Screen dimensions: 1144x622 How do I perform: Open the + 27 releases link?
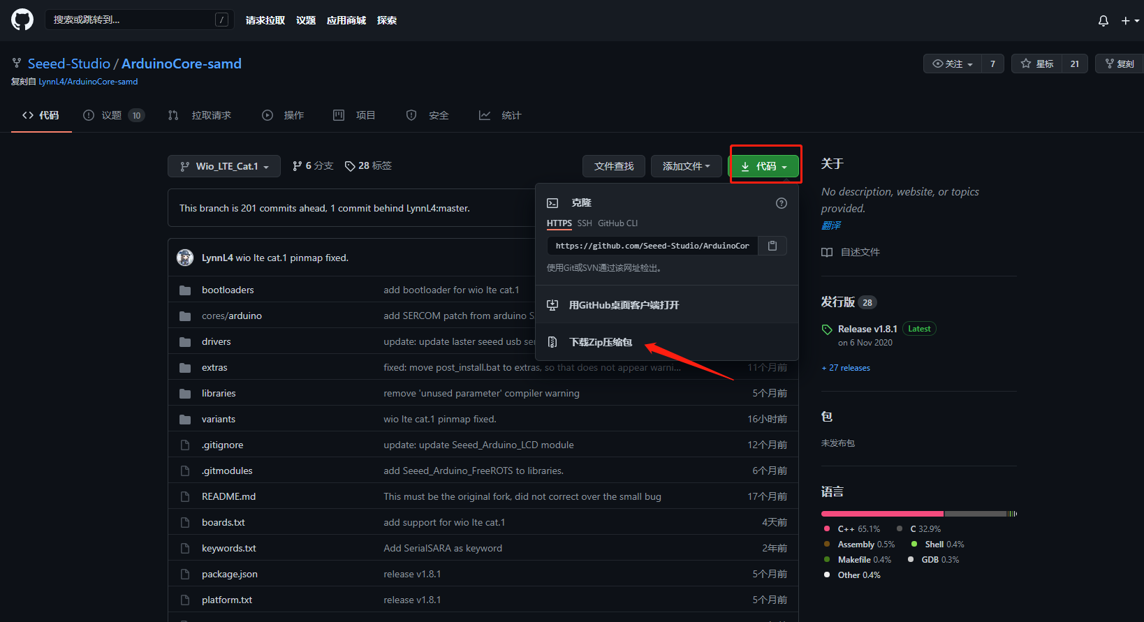(x=846, y=368)
